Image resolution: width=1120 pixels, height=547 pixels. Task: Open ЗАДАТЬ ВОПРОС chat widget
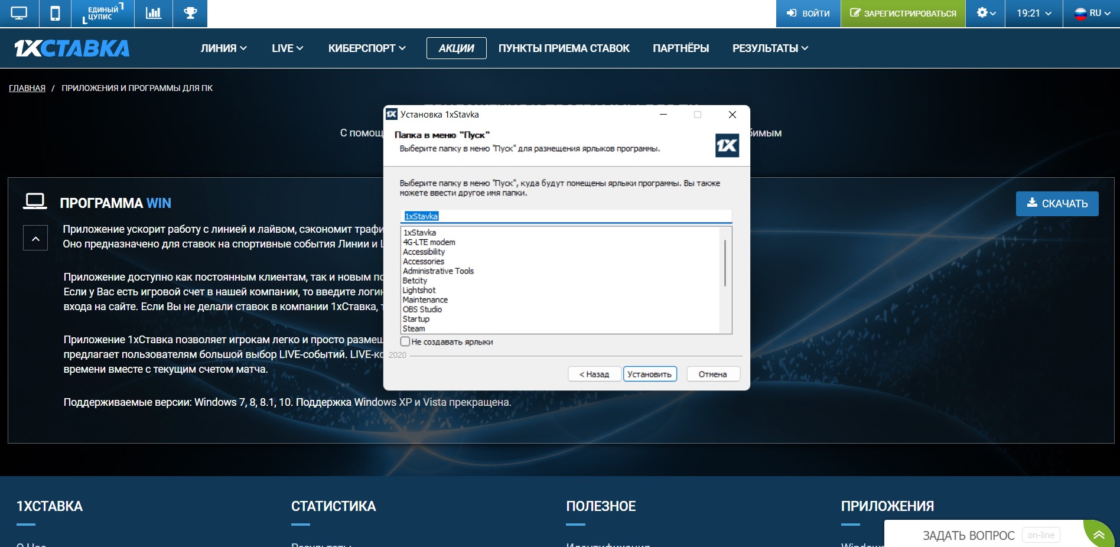coord(969,535)
